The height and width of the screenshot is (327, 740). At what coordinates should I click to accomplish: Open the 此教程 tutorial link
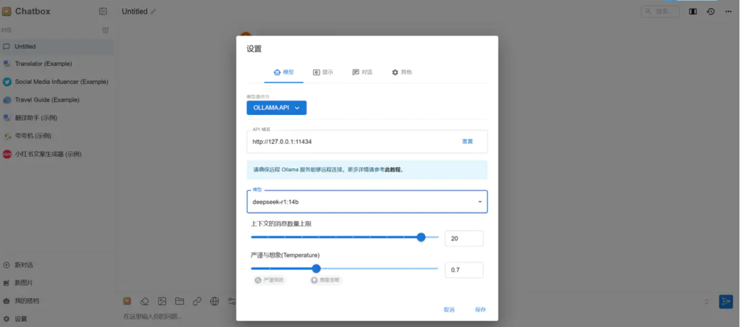coord(393,170)
